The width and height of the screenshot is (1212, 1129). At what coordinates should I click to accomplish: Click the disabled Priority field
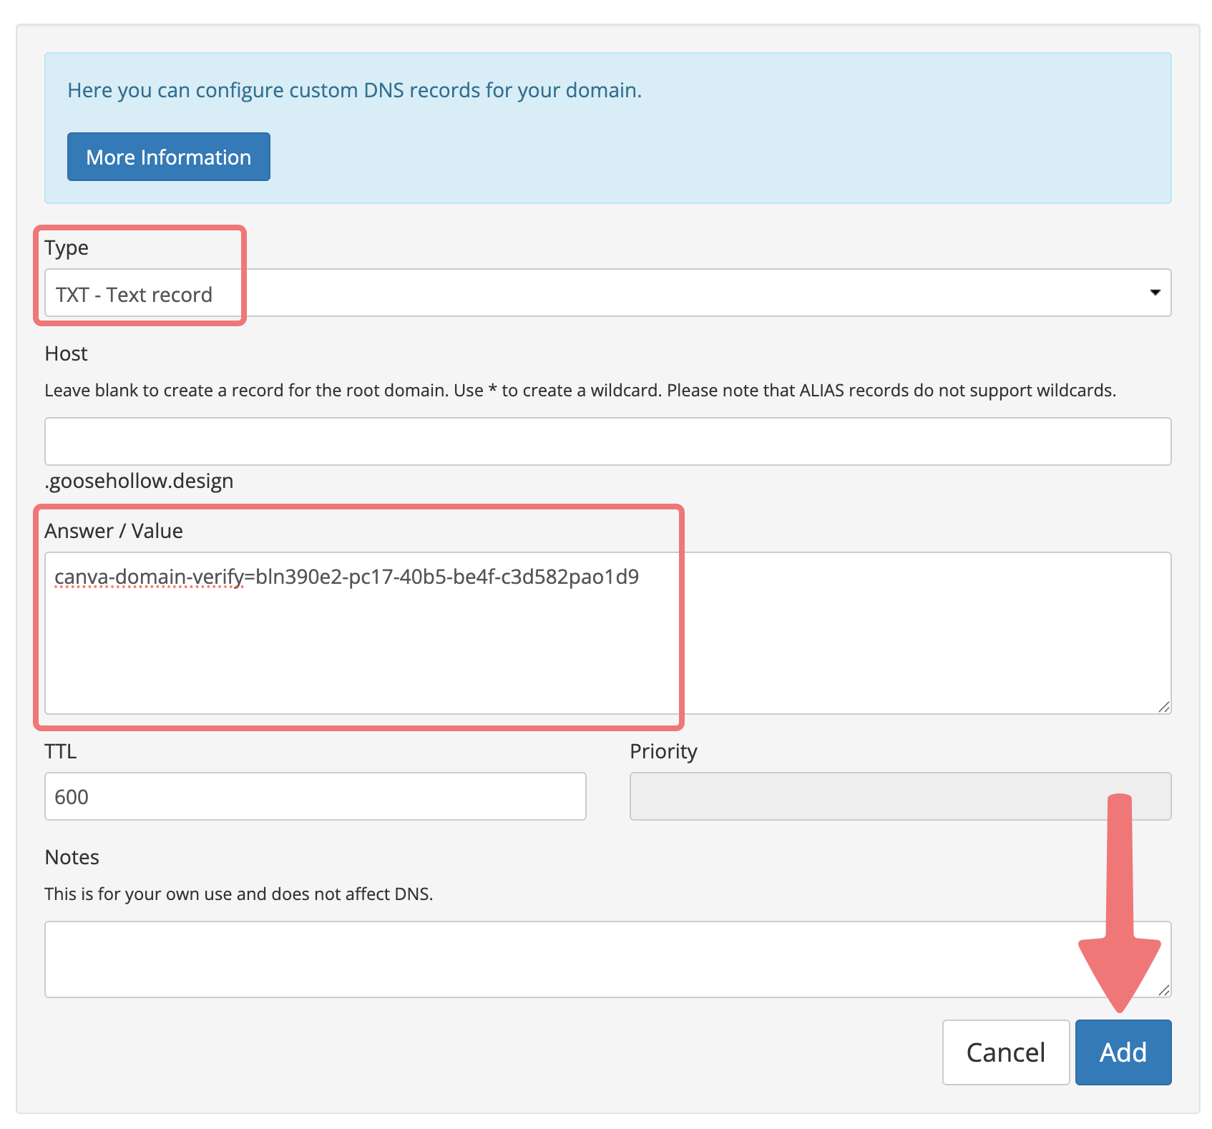click(900, 796)
